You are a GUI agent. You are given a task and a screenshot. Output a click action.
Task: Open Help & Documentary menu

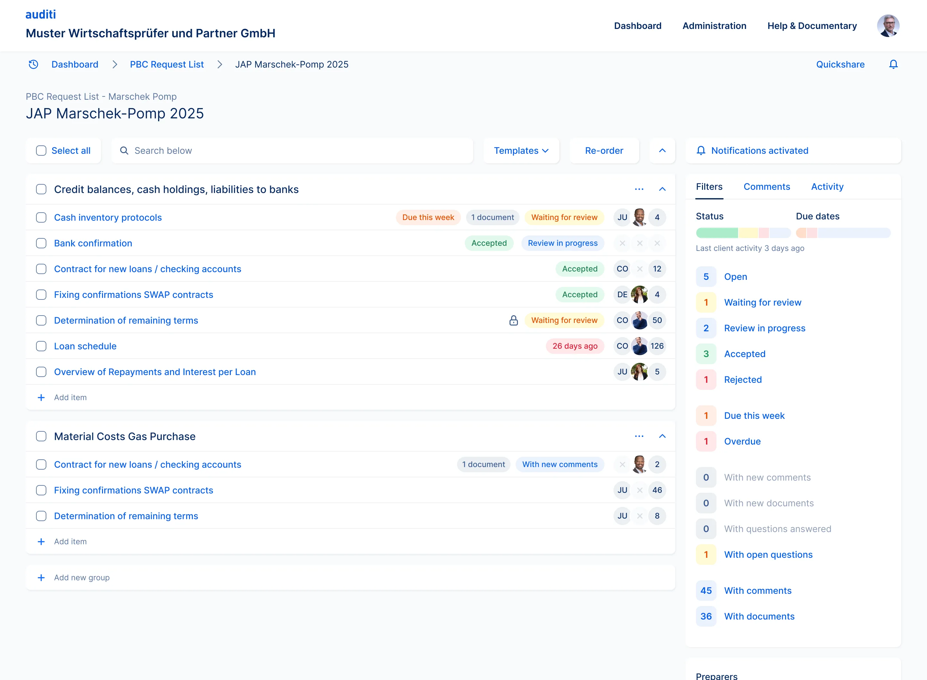tap(812, 26)
